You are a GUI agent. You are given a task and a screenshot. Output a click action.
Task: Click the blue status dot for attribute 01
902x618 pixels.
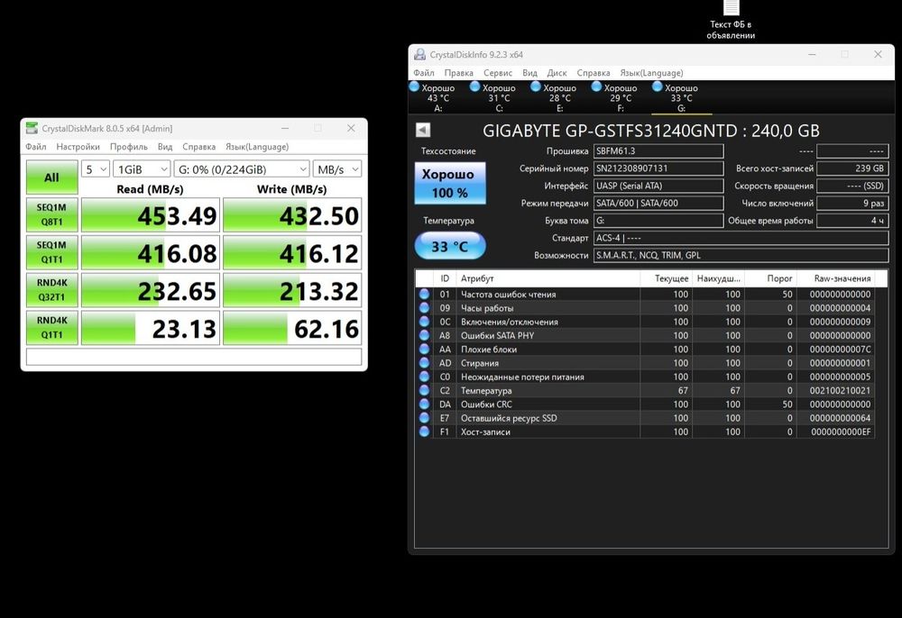[x=425, y=294]
